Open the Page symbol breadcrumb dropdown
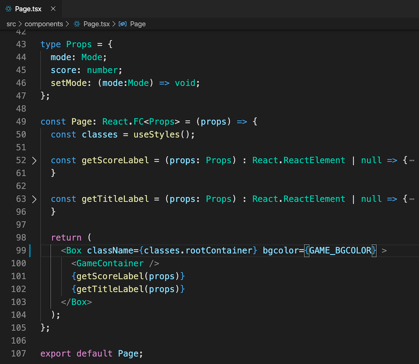 (138, 24)
